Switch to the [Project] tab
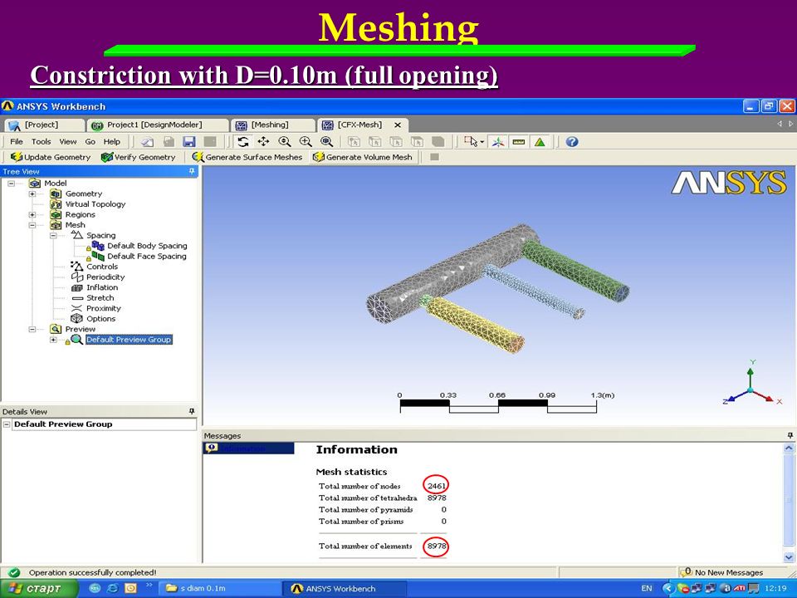The height and width of the screenshot is (598, 797). point(45,125)
